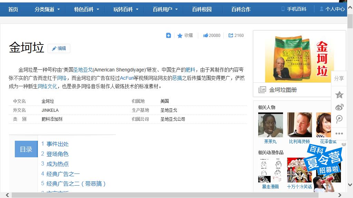The height and width of the screenshot is (198, 353).
Task: Follow the 网络文化 link
Action: [x=47, y=86]
